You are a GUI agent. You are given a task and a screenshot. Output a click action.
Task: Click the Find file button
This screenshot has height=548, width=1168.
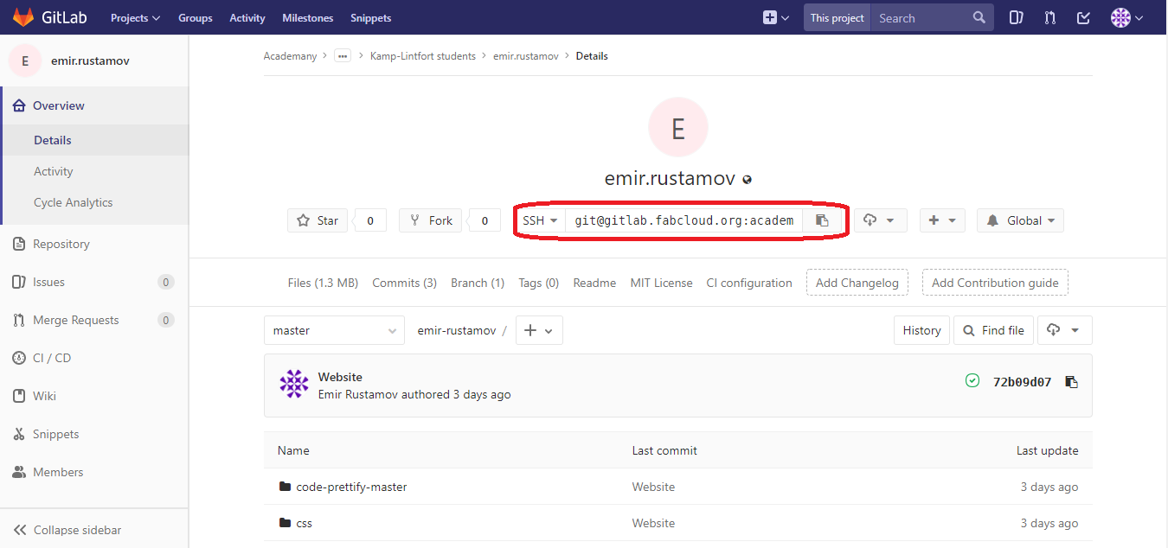click(x=993, y=330)
